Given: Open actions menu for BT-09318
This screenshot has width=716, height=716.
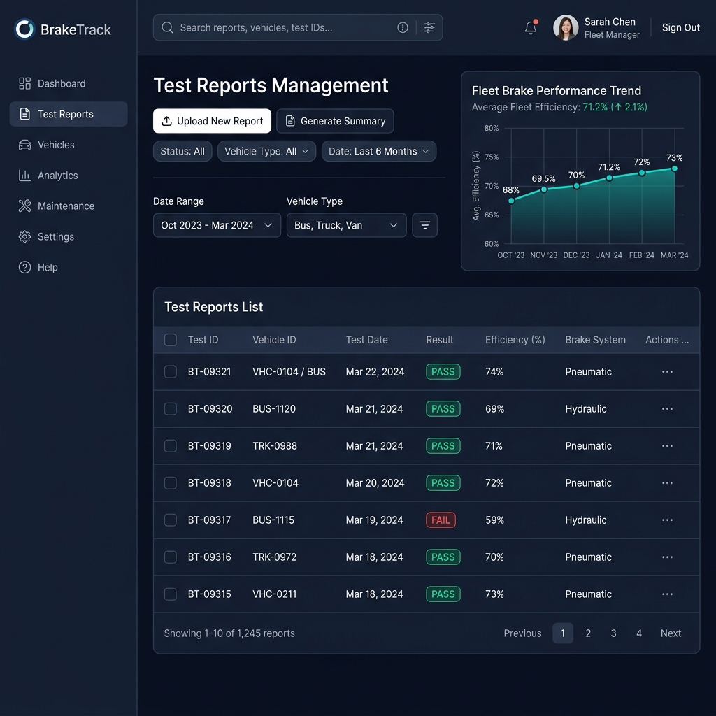Looking at the screenshot, I should (x=667, y=482).
